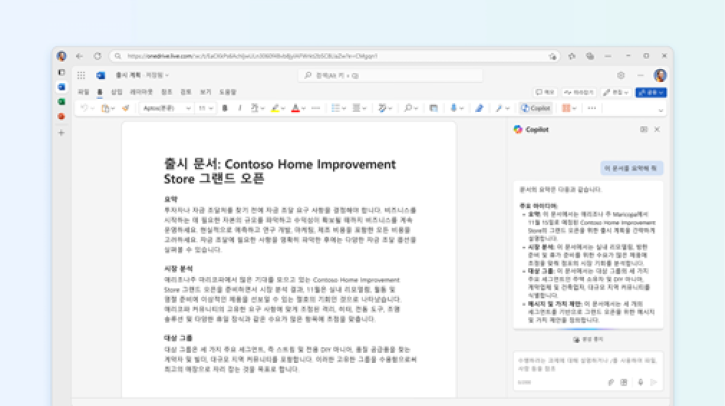This screenshot has width=725, height=406.
Task: Toggle the Copilot pane from the ribbon
Action: click(536, 108)
